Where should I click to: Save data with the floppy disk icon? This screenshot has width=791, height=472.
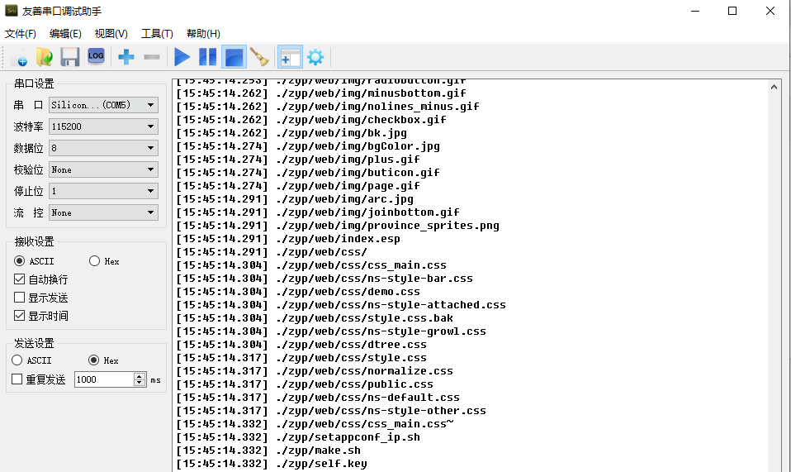[x=69, y=57]
